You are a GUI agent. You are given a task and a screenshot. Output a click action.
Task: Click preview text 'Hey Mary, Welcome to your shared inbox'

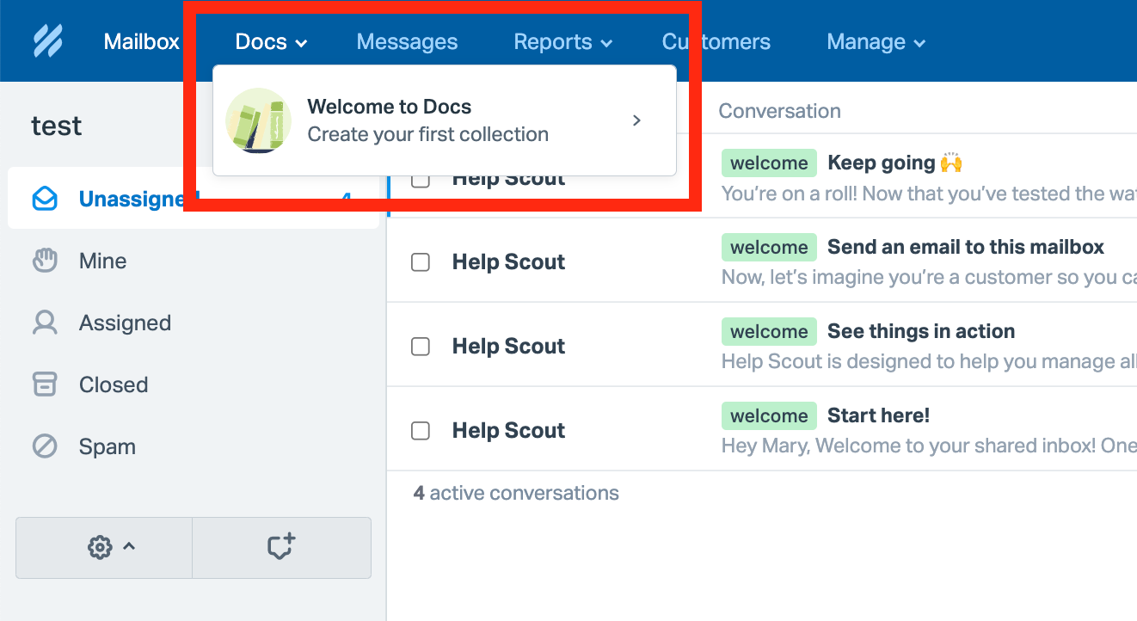(x=929, y=446)
